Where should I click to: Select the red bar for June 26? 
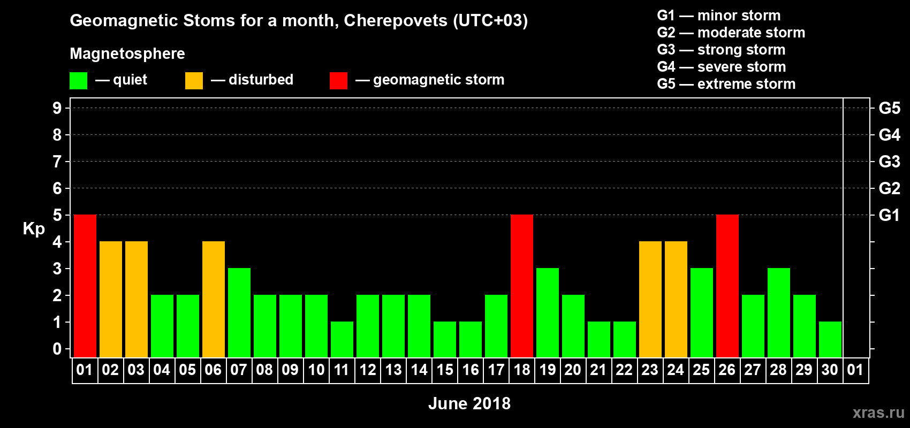(x=727, y=286)
